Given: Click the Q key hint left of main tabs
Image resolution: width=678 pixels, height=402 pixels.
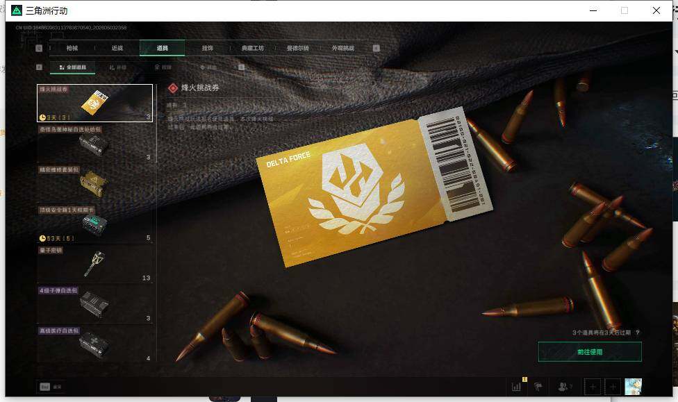Looking at the screenshot, I should 39,48.
